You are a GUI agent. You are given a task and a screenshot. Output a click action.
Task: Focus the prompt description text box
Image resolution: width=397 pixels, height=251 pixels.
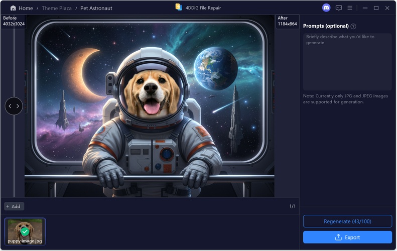point(347,62)
